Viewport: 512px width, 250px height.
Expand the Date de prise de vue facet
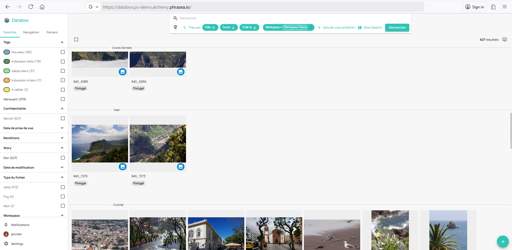62,128
